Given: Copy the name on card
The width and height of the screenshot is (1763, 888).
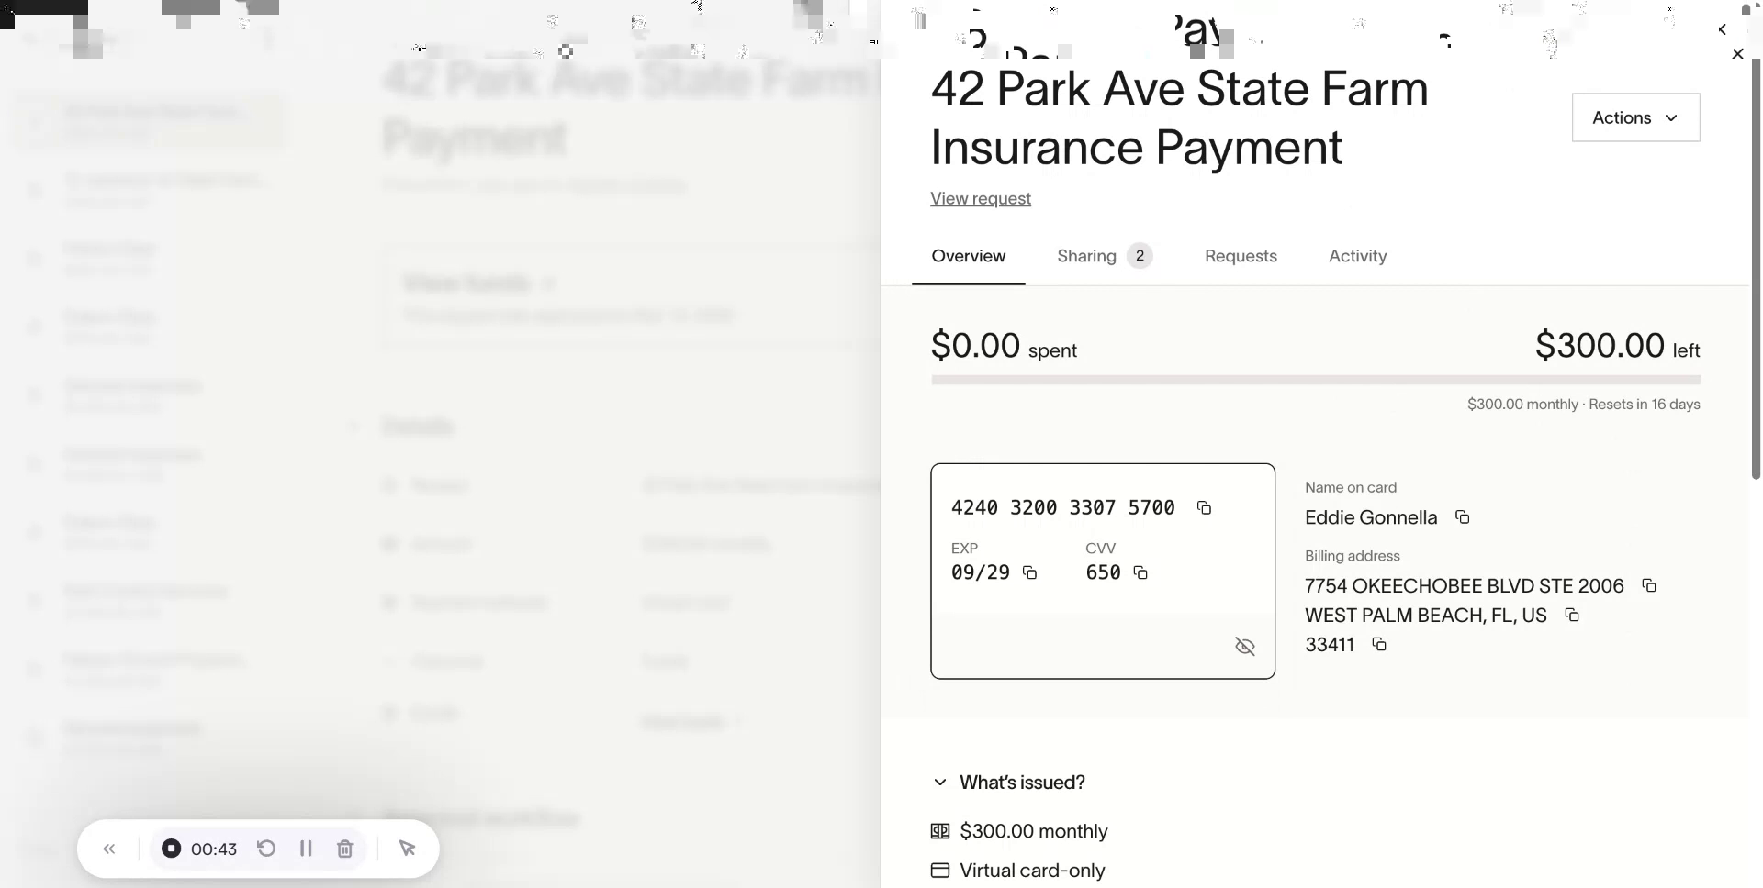Looking at the screenshot, I should 1463,517.
